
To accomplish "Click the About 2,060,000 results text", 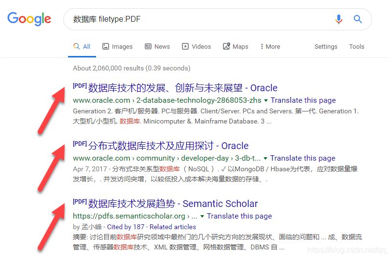I will tap(131, 68).
